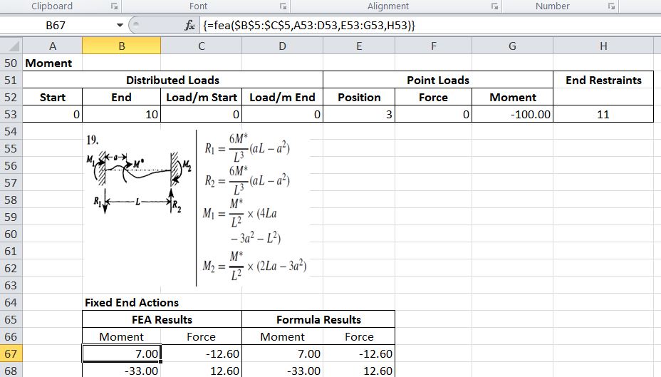Click the Alignment group dialog launcher
The width and height of the screenshot is (661, 377).
point(493,6)
